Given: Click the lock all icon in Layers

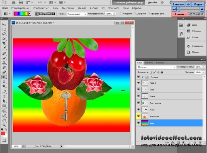Looking at the screenshot, I should [162, 72].
